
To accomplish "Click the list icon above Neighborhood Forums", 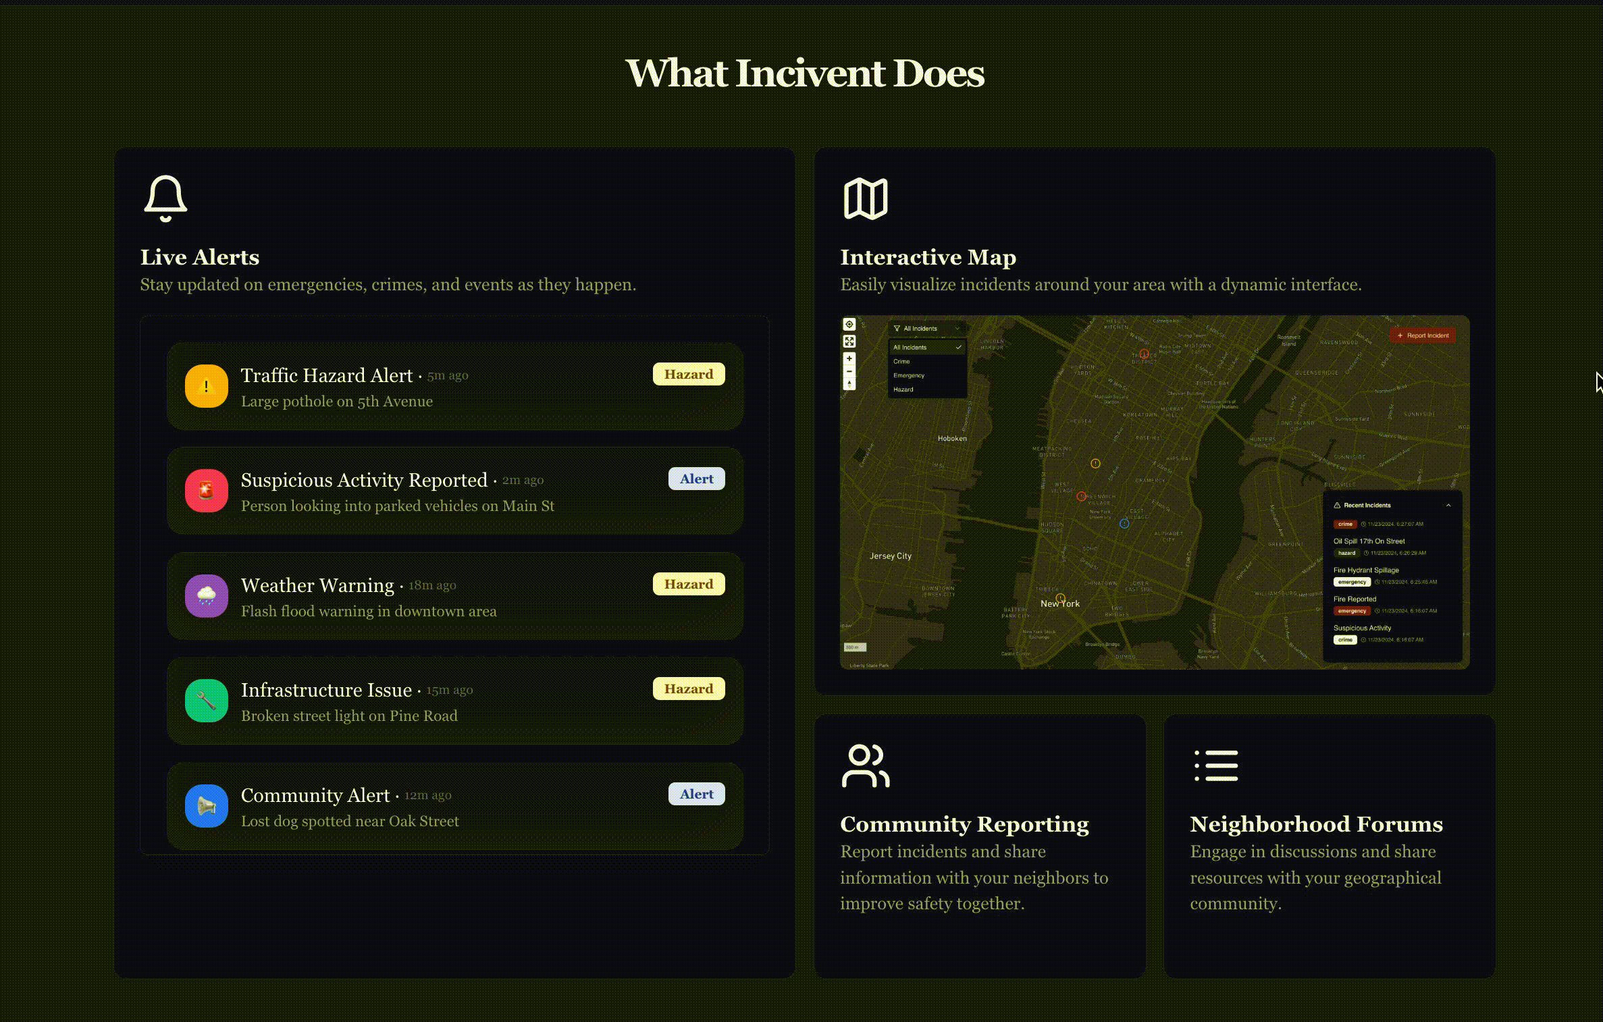I will click(x=1215, y=765).
